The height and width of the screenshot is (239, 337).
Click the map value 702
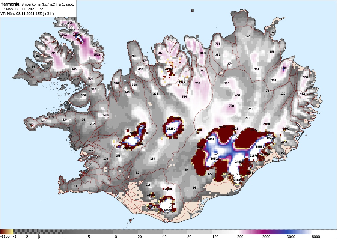[x=160, y=53]
